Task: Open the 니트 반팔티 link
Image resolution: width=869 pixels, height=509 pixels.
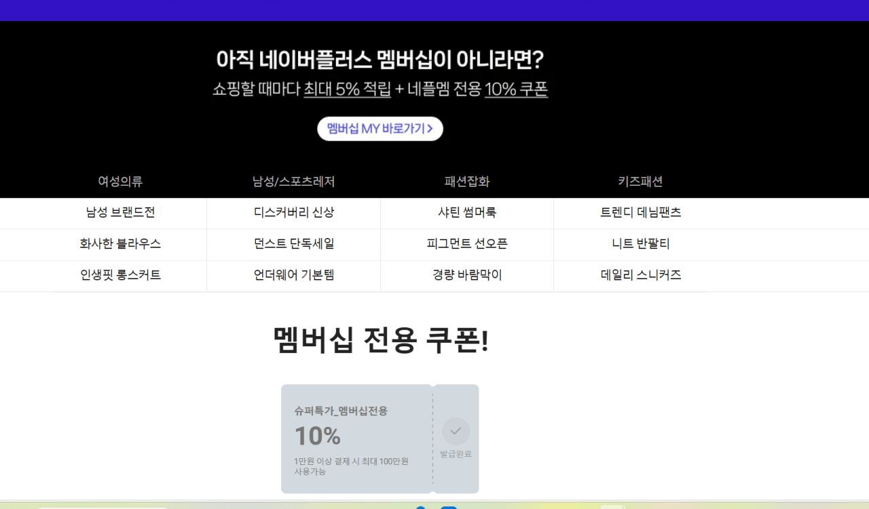Action: click(x=640, y=244)
